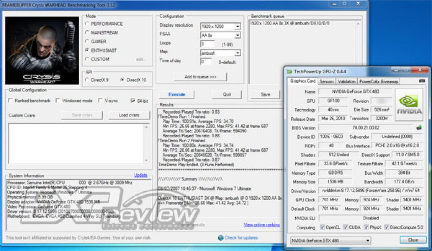The height and width of the screenshot is (251, 432).
Task: Click the Add to queue button
Action: [200, 77]
